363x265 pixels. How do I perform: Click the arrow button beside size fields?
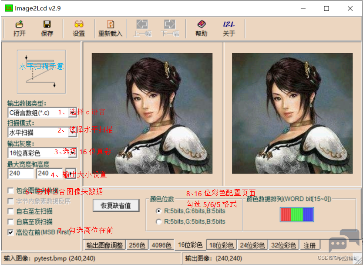point(71,173)
